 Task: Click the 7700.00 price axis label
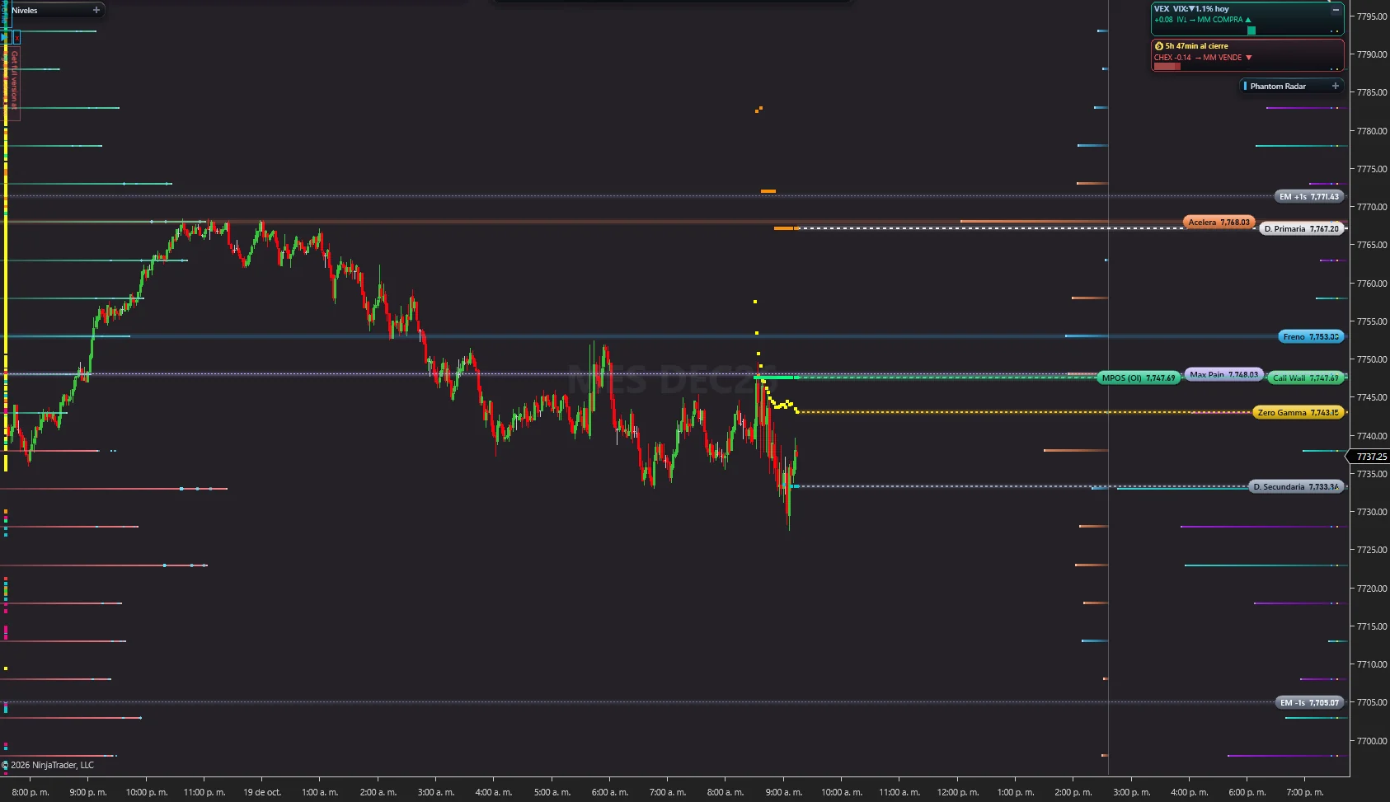(1372, 741)
